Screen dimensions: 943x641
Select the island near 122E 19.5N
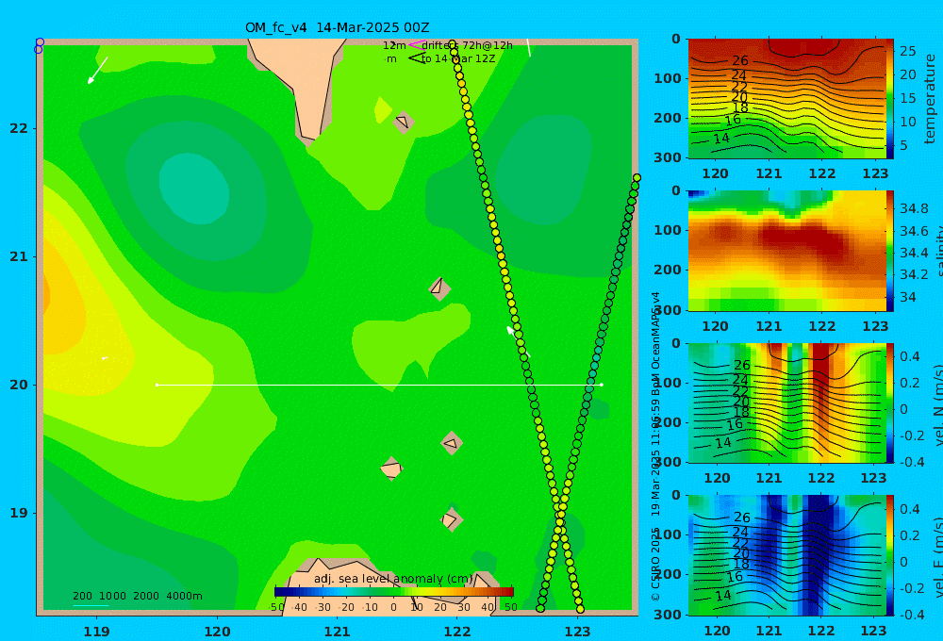pos(451,443)
